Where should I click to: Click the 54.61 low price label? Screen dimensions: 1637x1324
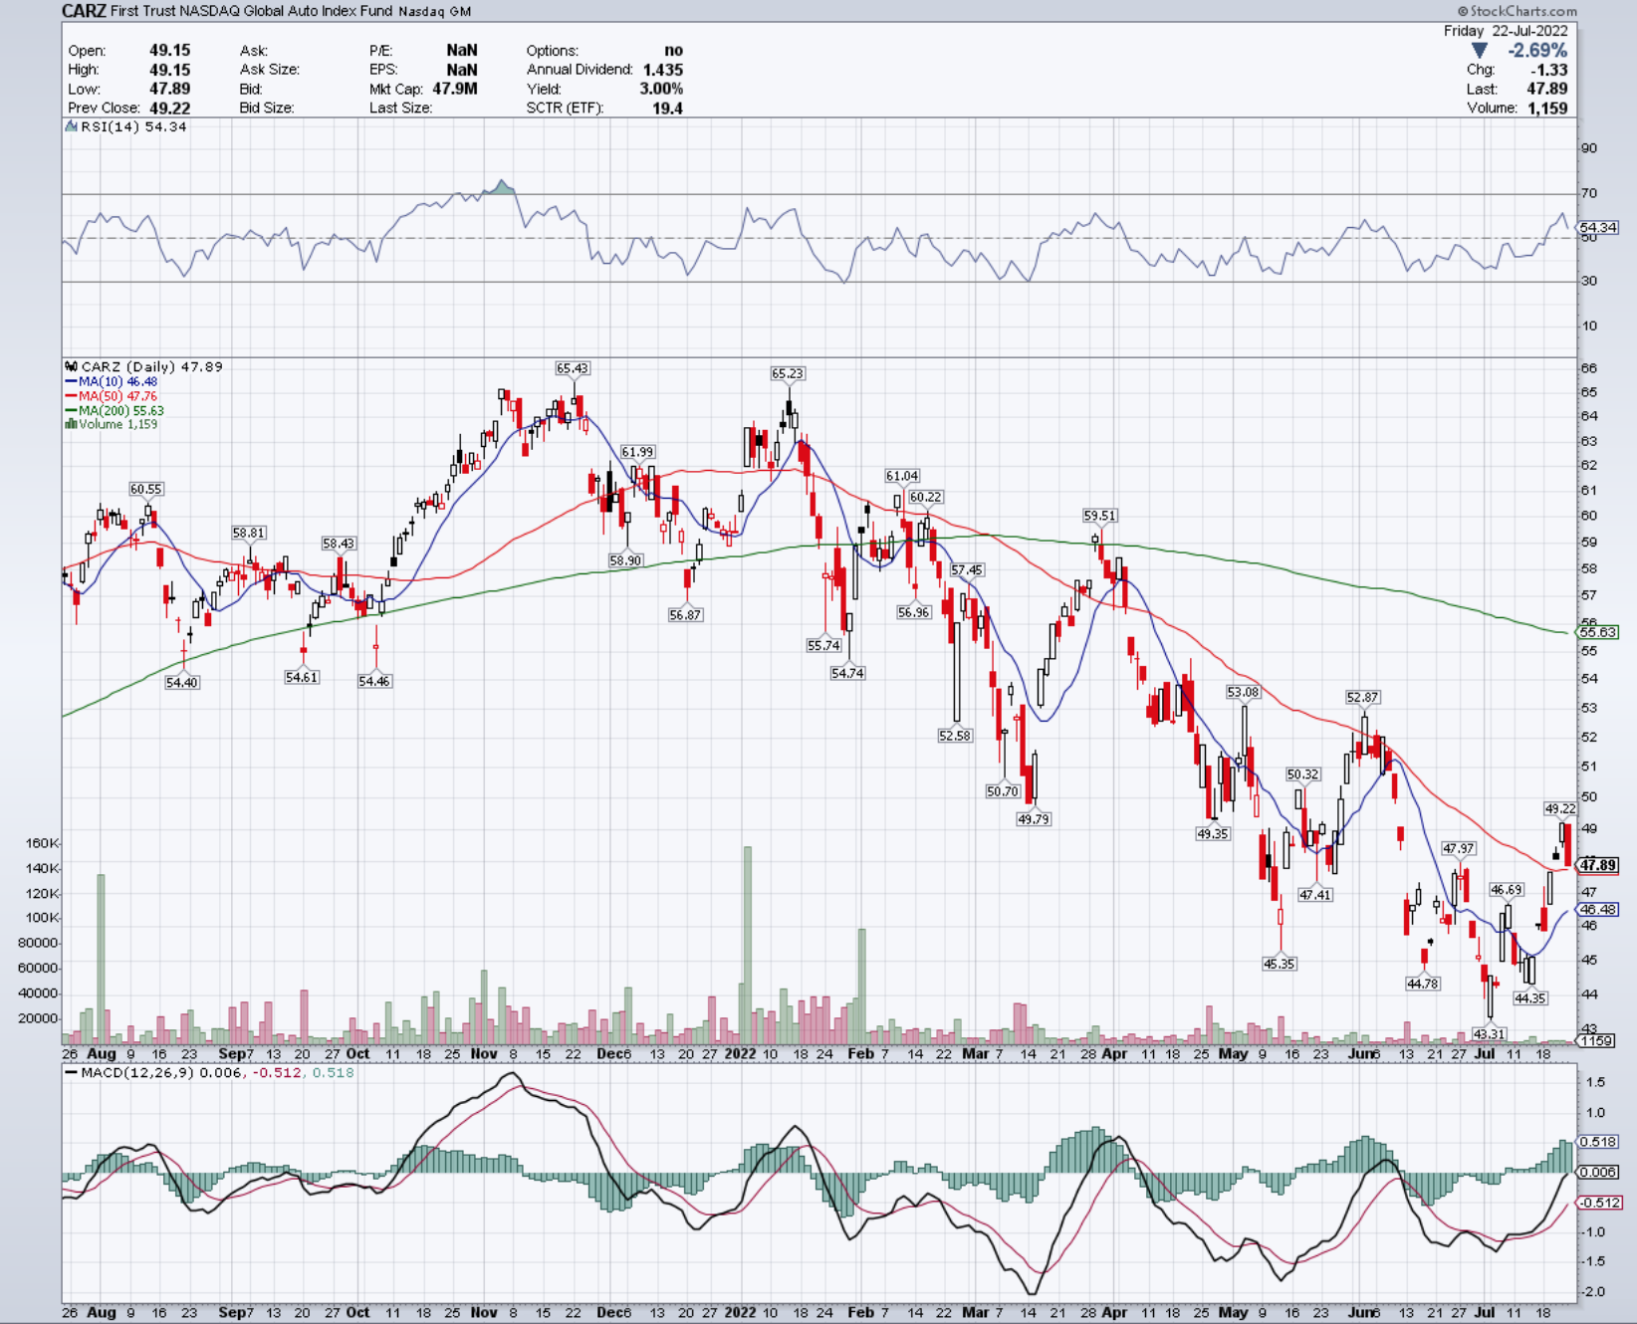(302, 677)
